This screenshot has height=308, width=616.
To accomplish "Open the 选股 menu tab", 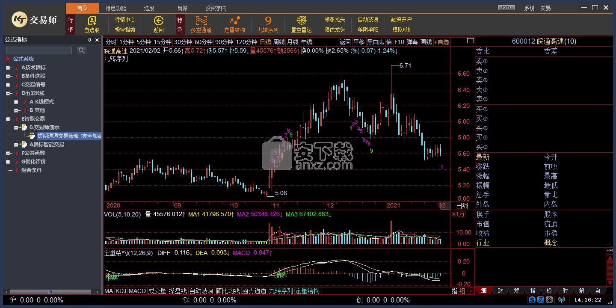I will click(149, 8).
